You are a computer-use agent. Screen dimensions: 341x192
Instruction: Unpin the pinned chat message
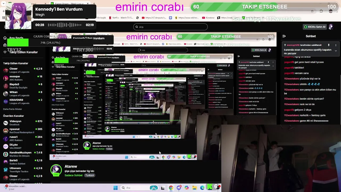click(329, 45)
